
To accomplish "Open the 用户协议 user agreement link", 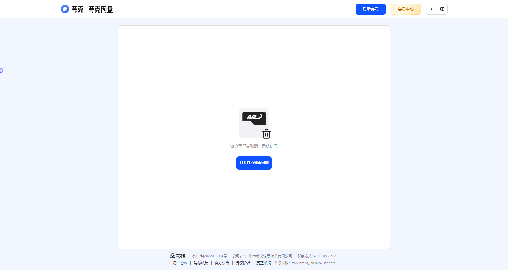I will coord(180,263).
